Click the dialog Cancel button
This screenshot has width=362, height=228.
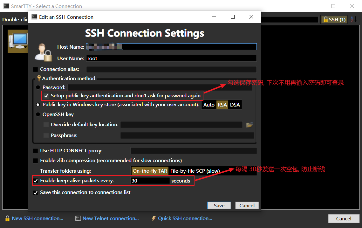tap(247, 205)
